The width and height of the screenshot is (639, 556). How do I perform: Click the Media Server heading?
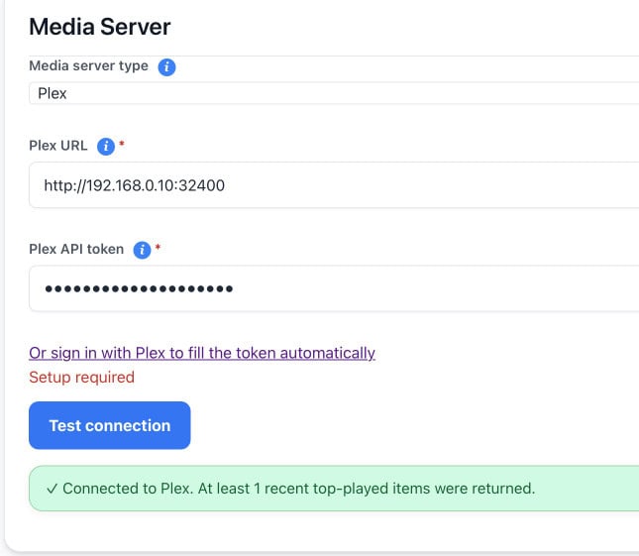[x=100, y=27]
